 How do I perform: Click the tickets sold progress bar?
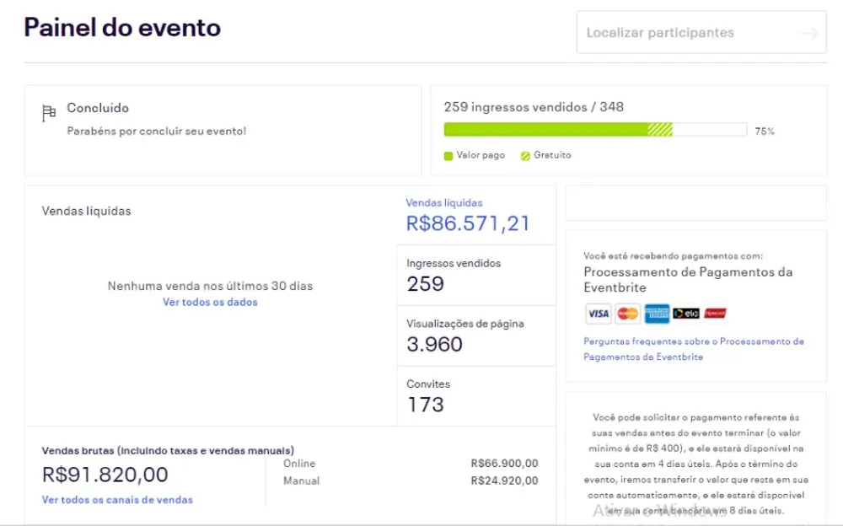click(595, 130)
